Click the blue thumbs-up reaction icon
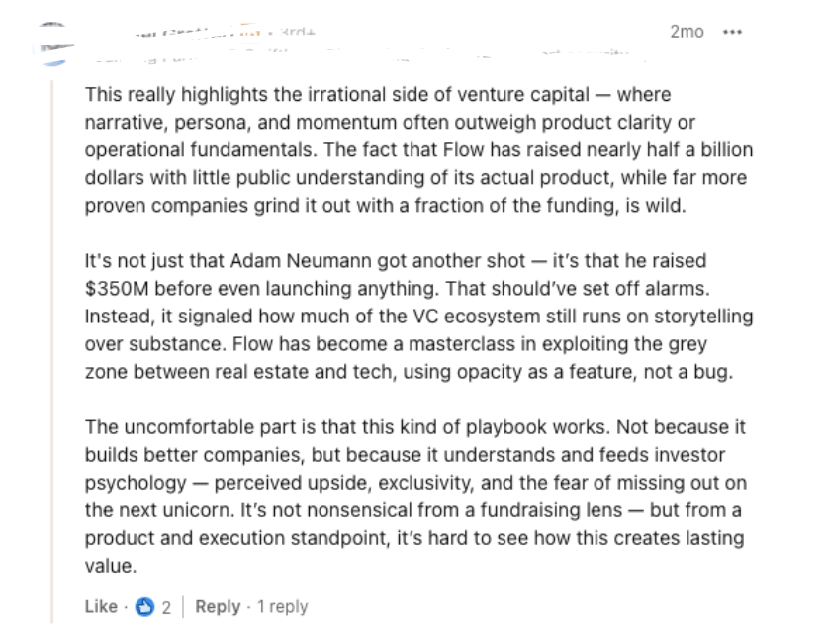 pyautogui.click(x=144, y=607)
